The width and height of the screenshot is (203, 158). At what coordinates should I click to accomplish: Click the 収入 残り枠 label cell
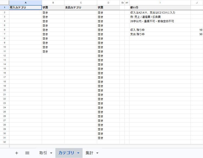tap(160, 30)
